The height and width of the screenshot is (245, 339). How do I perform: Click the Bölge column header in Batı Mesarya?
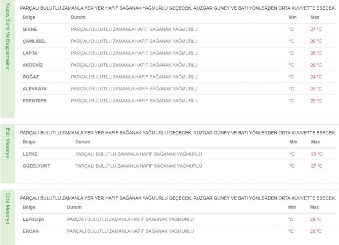click(x=29, y=142)
